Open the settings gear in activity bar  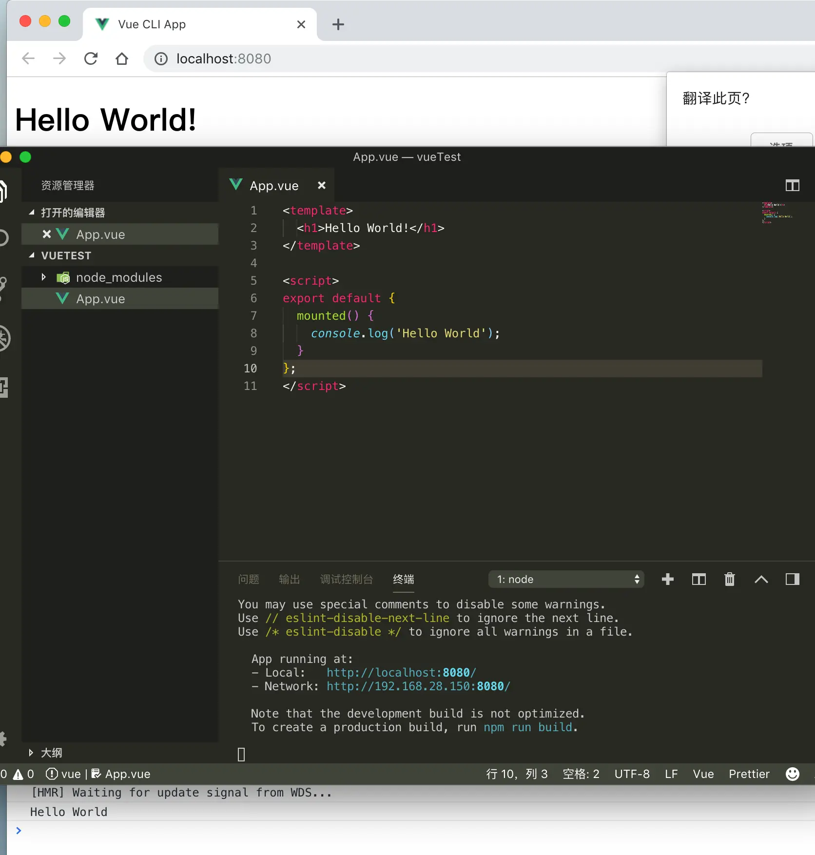coord(3,738)
